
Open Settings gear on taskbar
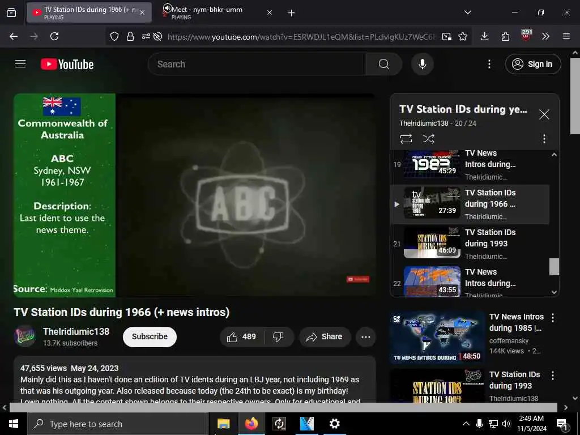(334, 424)
